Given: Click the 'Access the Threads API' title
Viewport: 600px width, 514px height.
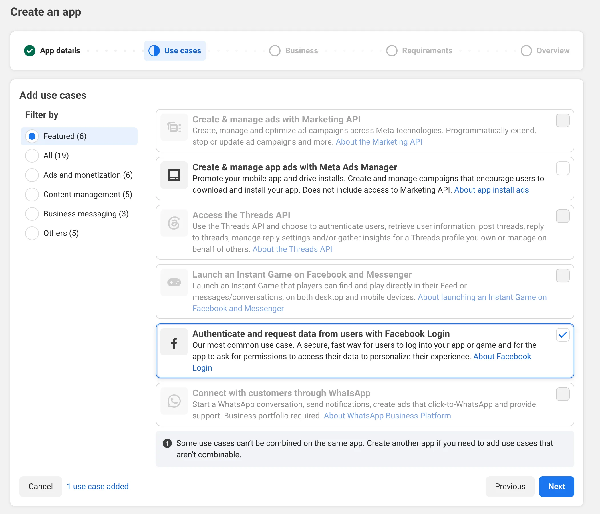Looking at the screenshot, I should [x=241, y=215].
